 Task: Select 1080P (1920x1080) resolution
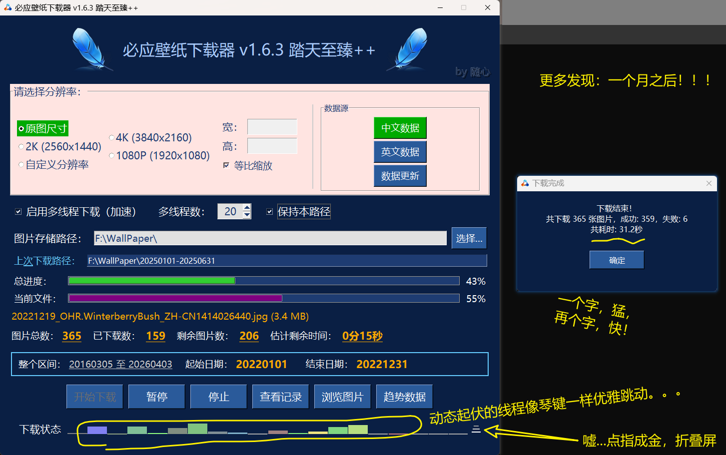[x=112, y=156]
